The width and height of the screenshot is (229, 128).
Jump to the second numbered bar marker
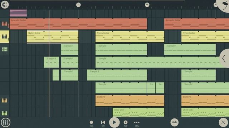(147, 5)
